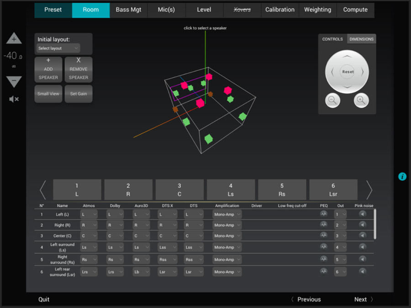Open the PEQ editor for the Center channel
Image resolution: width=411 pixels, height=308 pixels.
tap(324, 236)
